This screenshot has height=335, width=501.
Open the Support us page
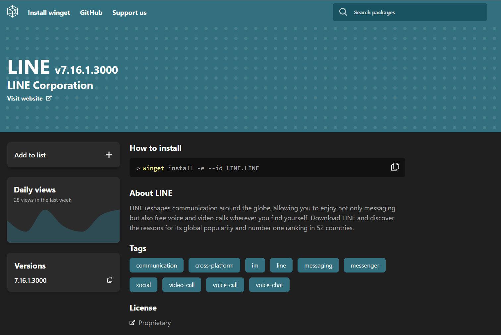click(x=129, y=13)
